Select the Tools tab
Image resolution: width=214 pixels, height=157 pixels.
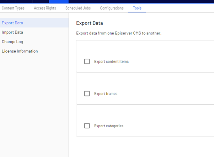pos(137,8)
